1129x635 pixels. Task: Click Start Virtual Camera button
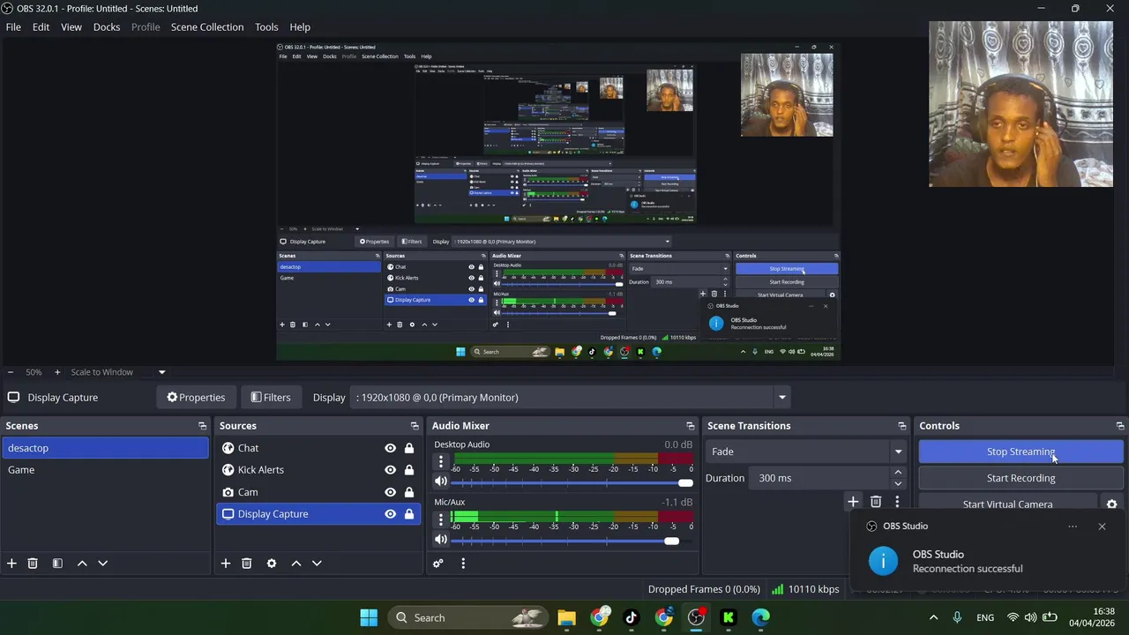click(x=1007, y=504)
